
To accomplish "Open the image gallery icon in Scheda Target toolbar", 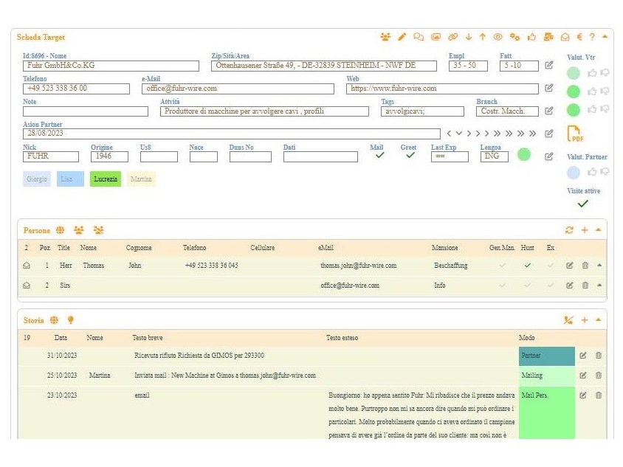I will coord(436,37).
